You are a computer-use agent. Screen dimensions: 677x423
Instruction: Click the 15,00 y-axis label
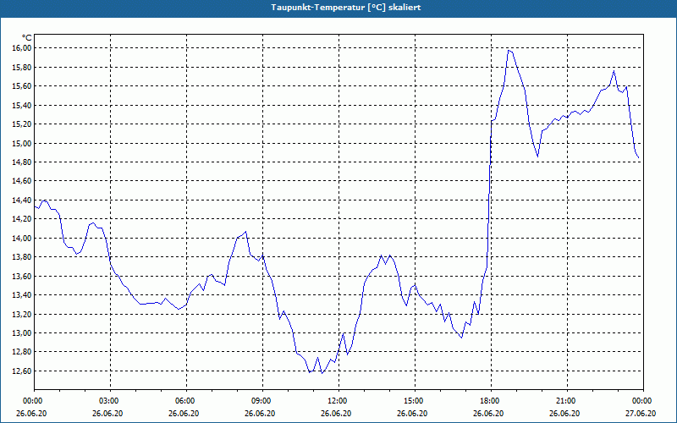point(22,143)
